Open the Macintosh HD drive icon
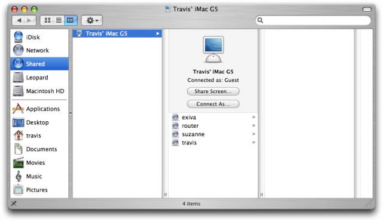 click(x=19, y=91)
